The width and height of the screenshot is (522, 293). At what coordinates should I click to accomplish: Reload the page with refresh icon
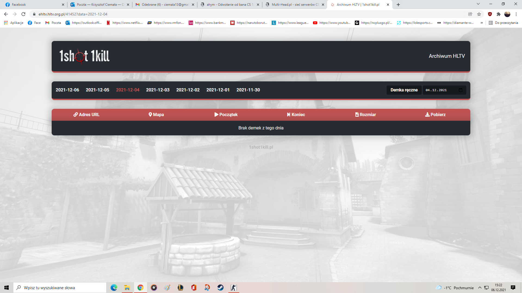(23, 14)
